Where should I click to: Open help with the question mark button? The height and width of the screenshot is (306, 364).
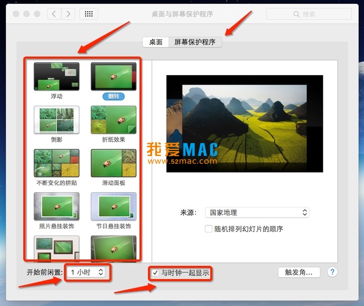coord(332,272)
